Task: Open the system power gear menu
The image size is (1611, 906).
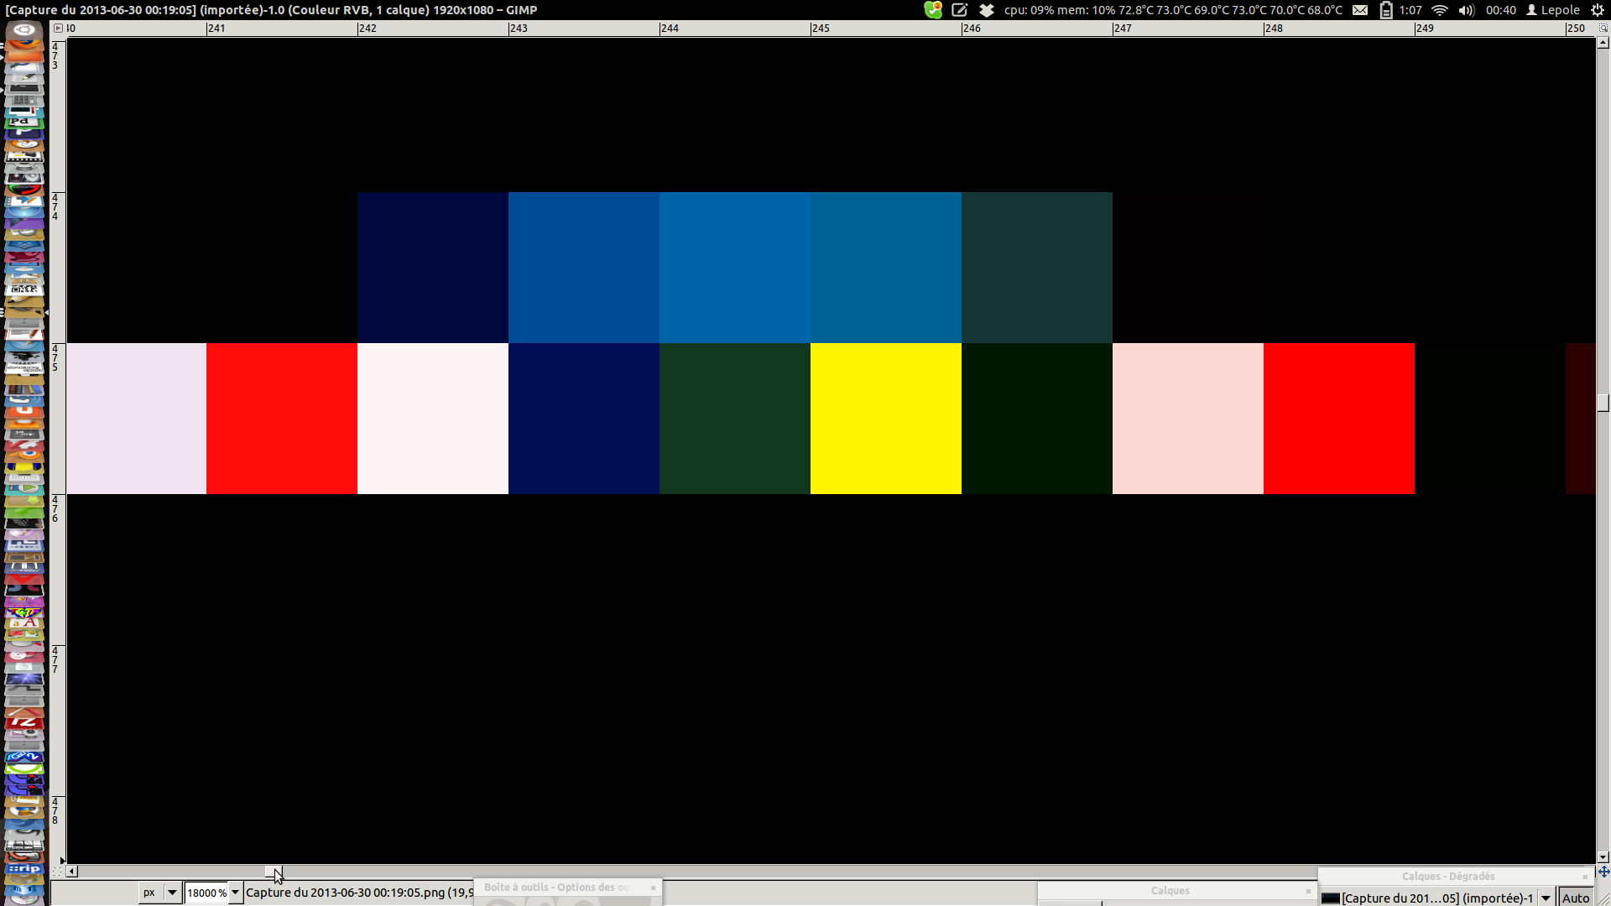Action: 1598,10
